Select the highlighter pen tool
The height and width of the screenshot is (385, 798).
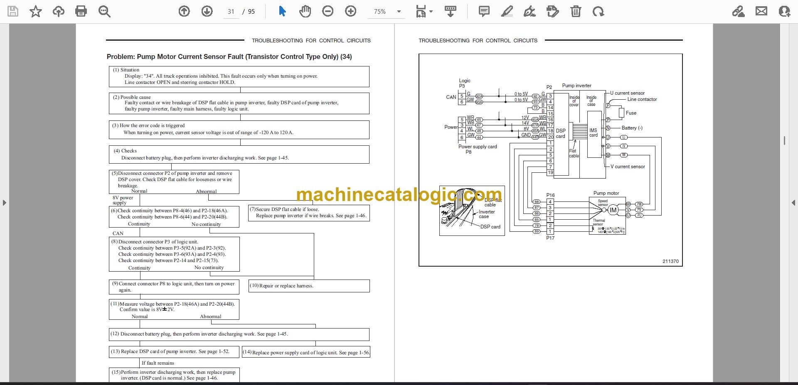pyautogui.click(x=507, y=11)
